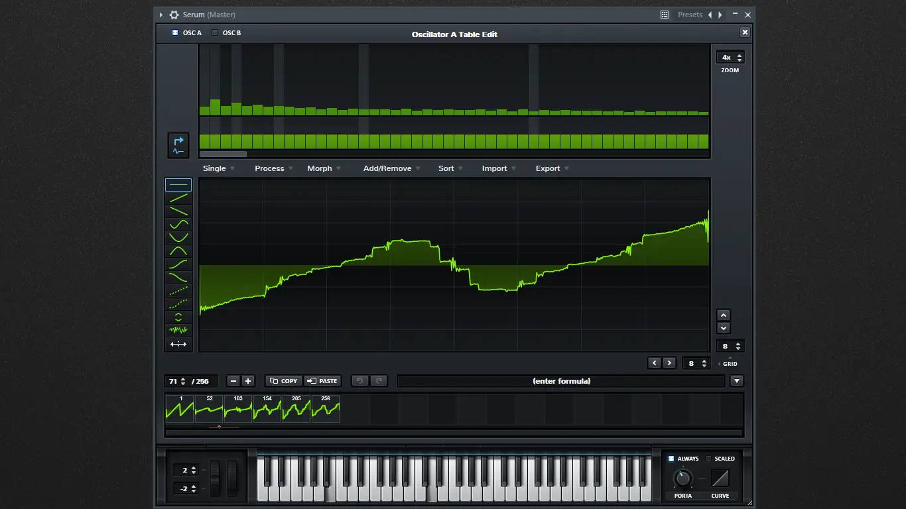Select the flat line drawing tool

click(x=178, y=184)
